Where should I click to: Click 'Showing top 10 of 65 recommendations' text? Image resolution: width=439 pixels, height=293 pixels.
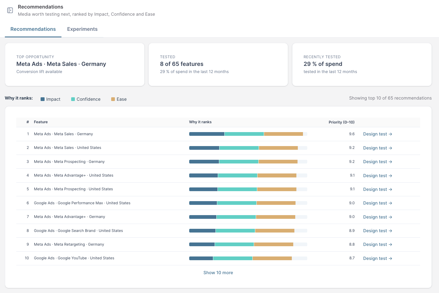point(390,98)
